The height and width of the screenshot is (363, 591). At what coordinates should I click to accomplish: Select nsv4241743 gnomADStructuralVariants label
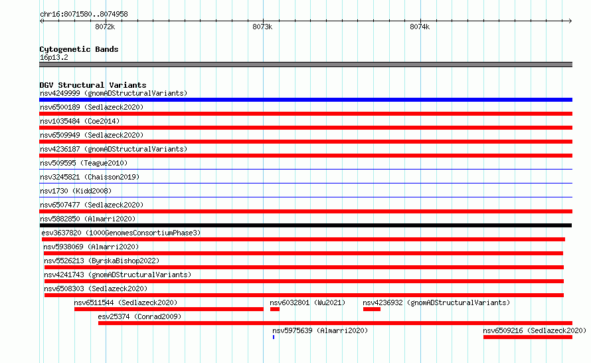pyautogui.click(x=118, y=275)
